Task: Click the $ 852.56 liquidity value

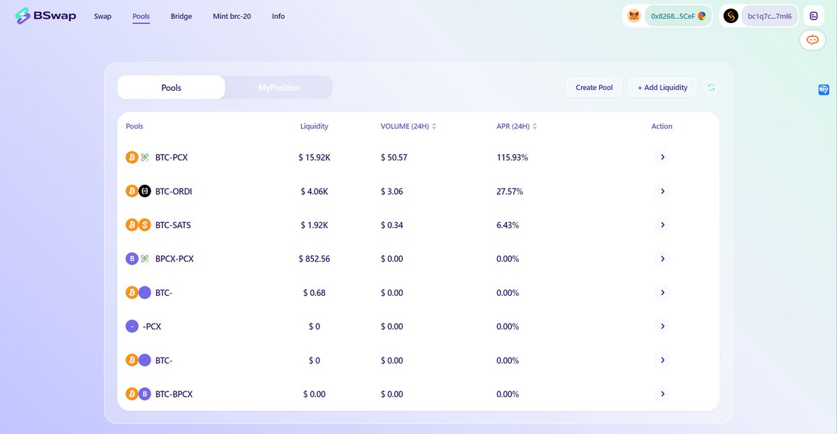Action: click(x=315, y=259)
